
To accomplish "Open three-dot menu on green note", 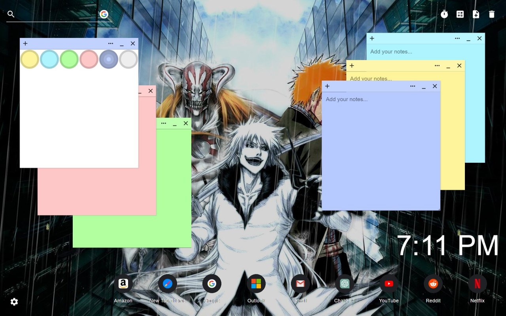I will pos(164,123).
